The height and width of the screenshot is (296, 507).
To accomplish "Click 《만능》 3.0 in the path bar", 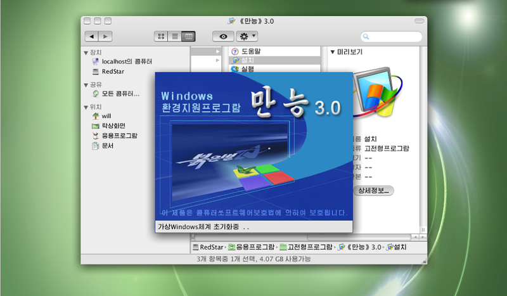I will (x=364, y=247).
